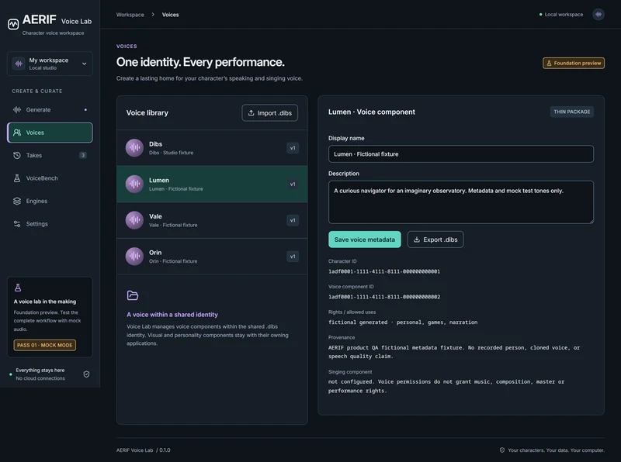Click the THIN PACKAGE badge
The width and height of the screenshot is (621, 462).
pyautogui.click(x=571, y=112)
